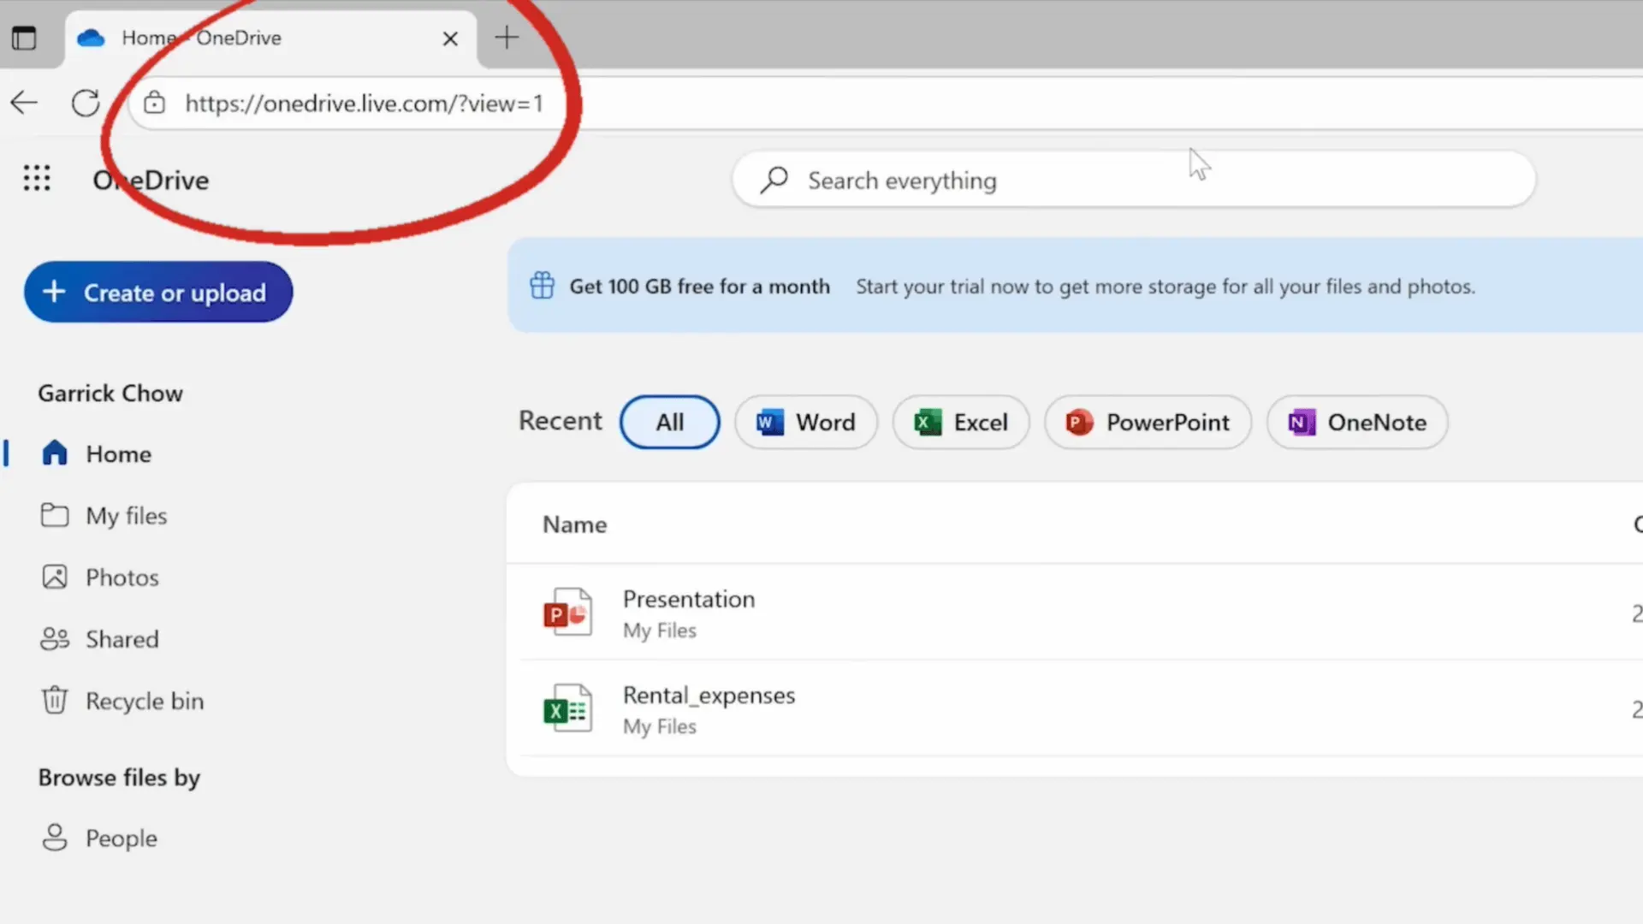Click the Start your trial now text
The width and height of the screenshot is (1643, 924).
(1166, 287)
